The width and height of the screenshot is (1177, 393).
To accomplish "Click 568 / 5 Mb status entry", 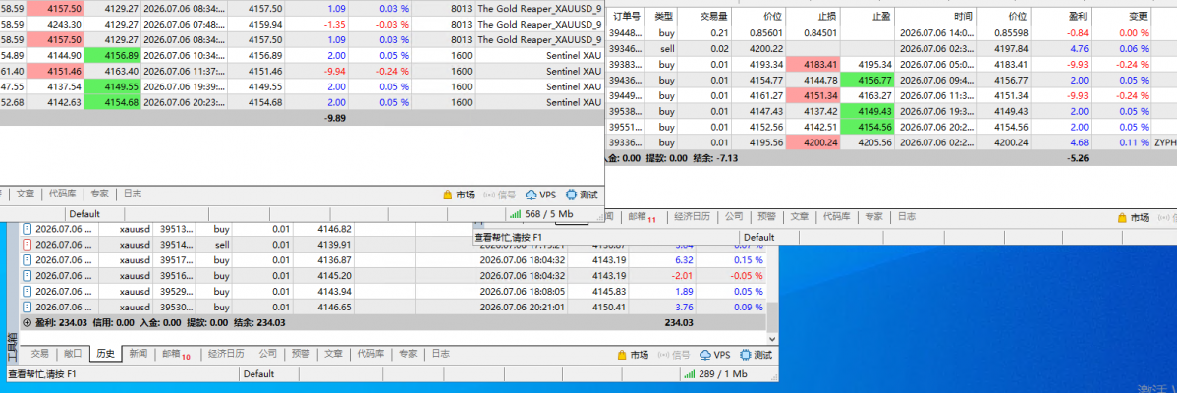I will [x=541, y=214].
